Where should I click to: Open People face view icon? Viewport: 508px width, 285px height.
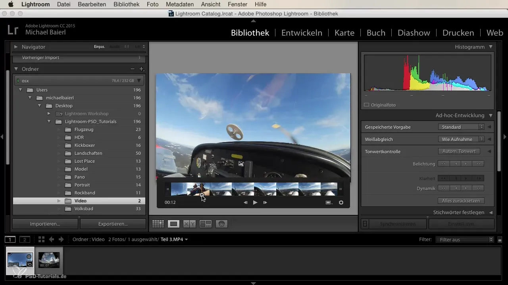point(221,224)
